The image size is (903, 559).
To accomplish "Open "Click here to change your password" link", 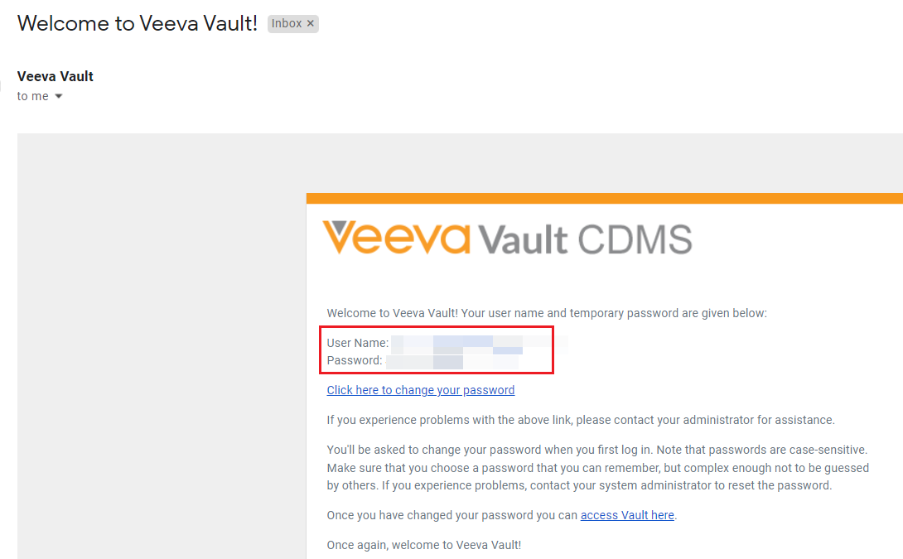I will (x=421, y=390).
